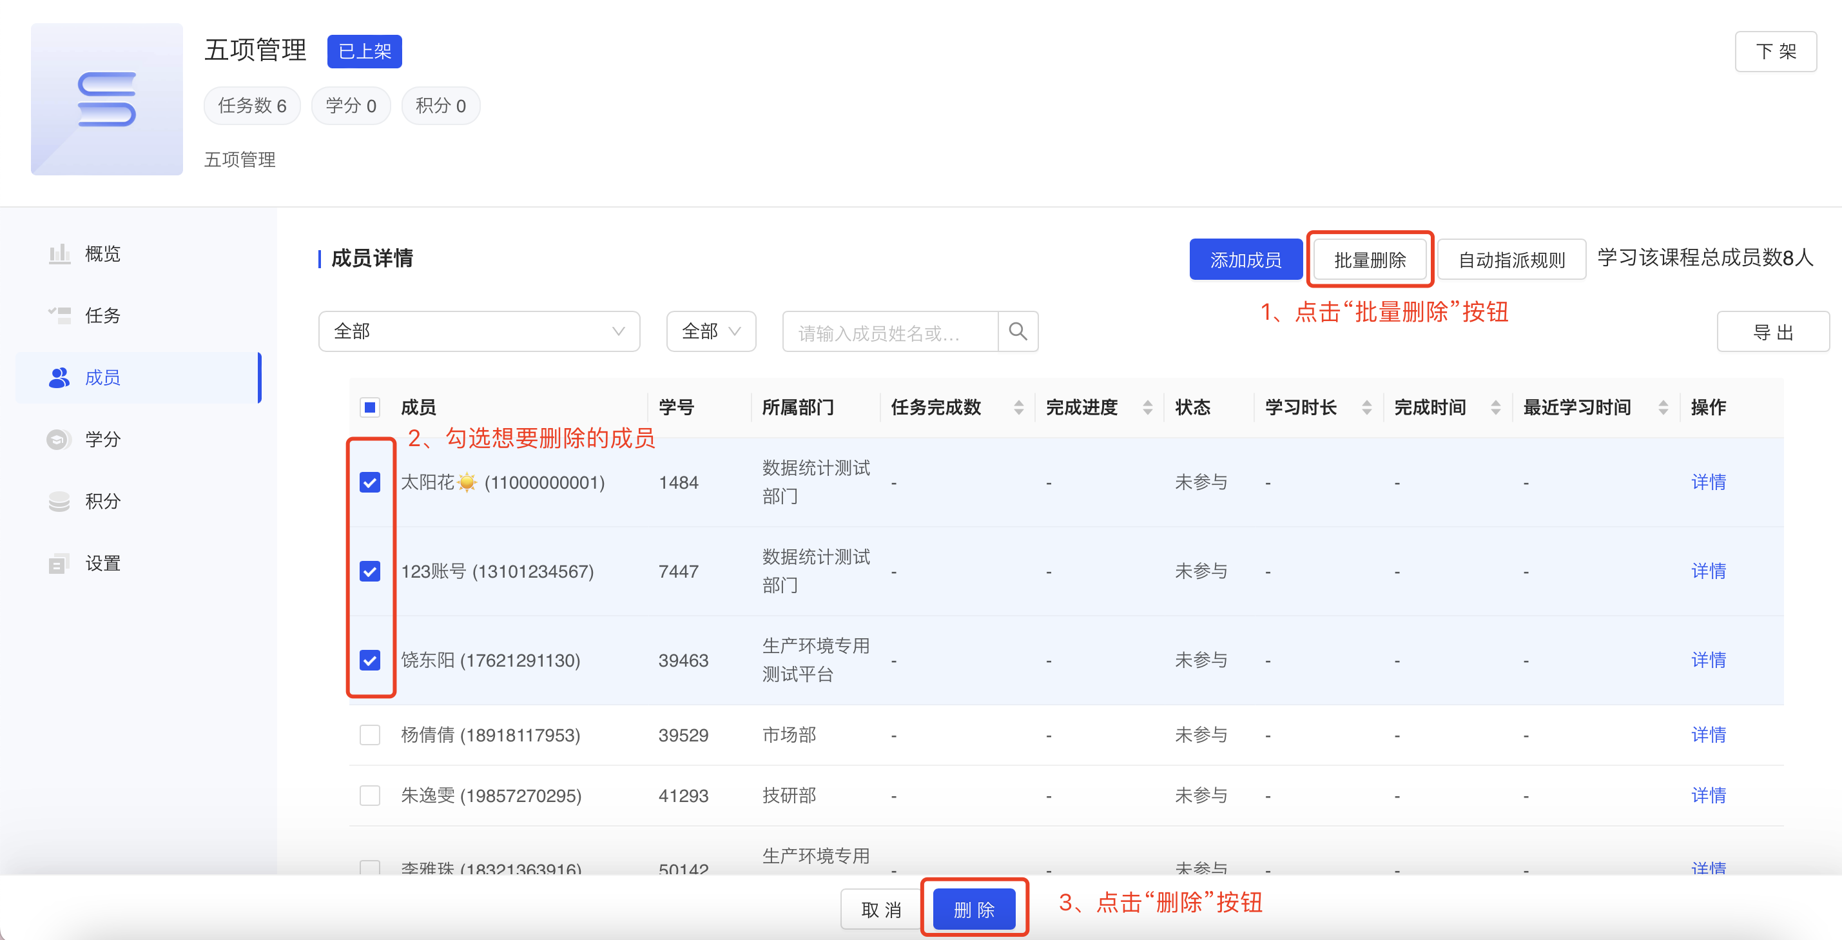
Task: Click the 学分 0 tag
Action: click(x=351, y=106)
